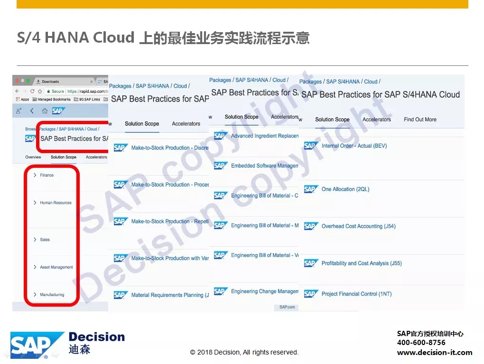Click SAP icon beside Project Financial Control
Screen dimensions: 484x364
coord(311,294)
